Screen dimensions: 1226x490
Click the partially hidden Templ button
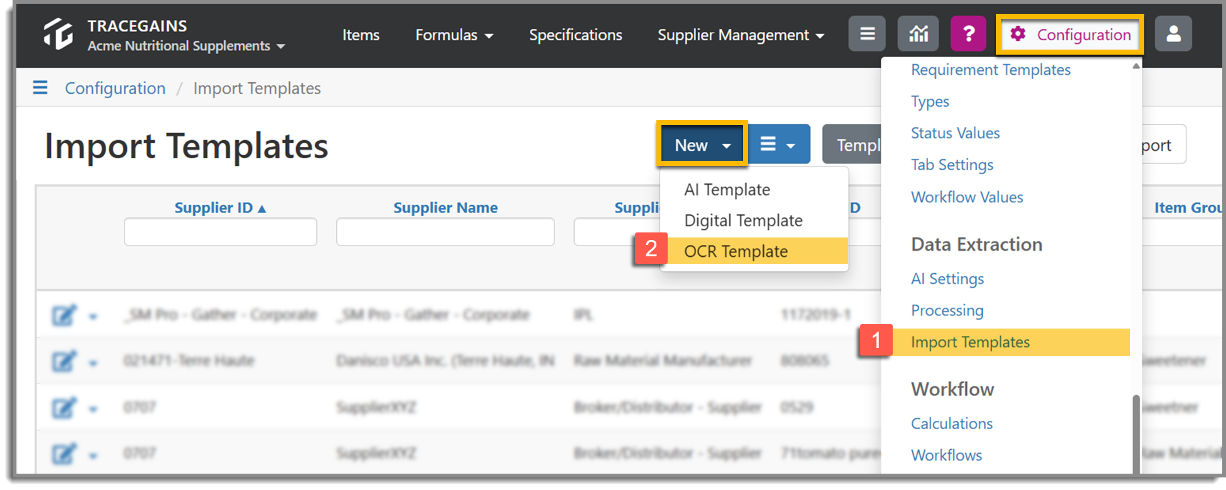click(852, 144)
